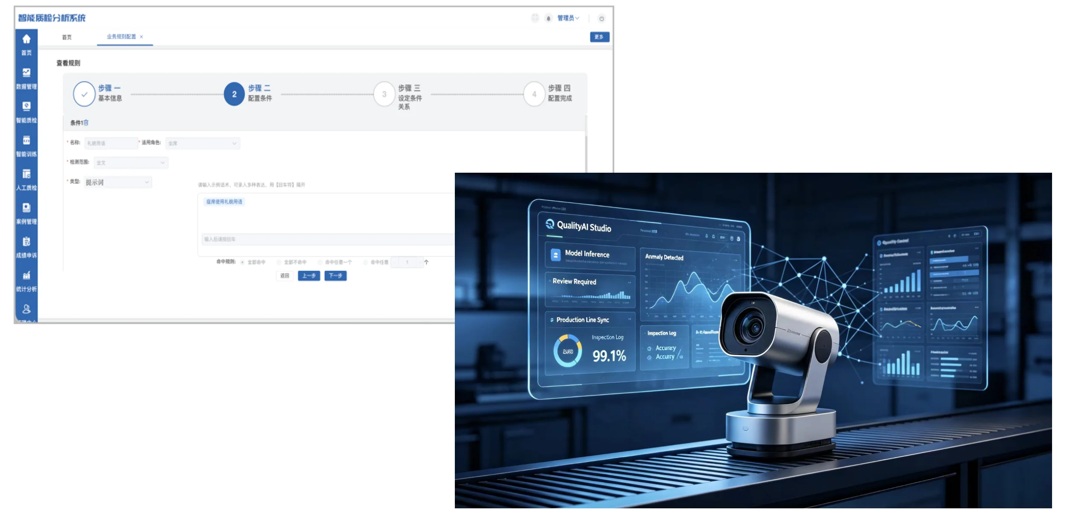
Task: Expand the 管理员 user menu
Action: coord(568,18)
